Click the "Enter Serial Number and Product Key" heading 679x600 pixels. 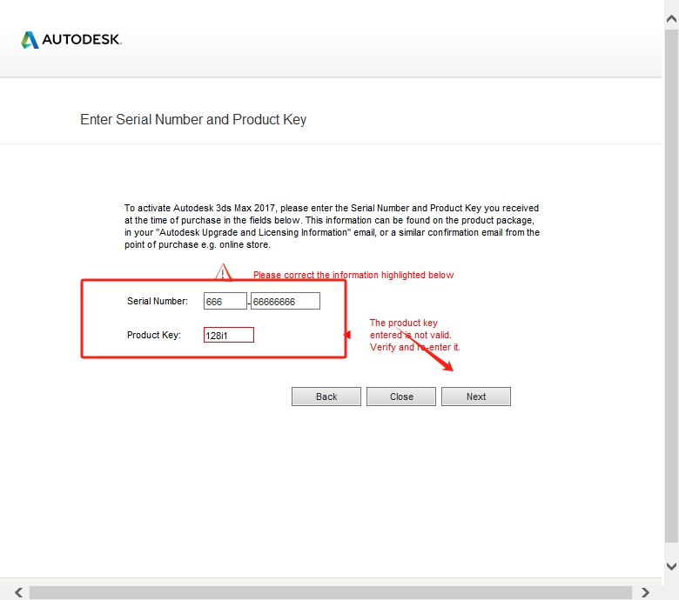click(x=193, y=119)
